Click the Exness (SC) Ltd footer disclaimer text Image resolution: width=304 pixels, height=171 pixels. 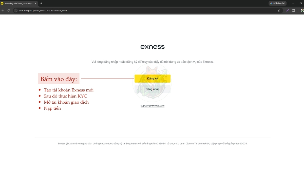(153, 144)
